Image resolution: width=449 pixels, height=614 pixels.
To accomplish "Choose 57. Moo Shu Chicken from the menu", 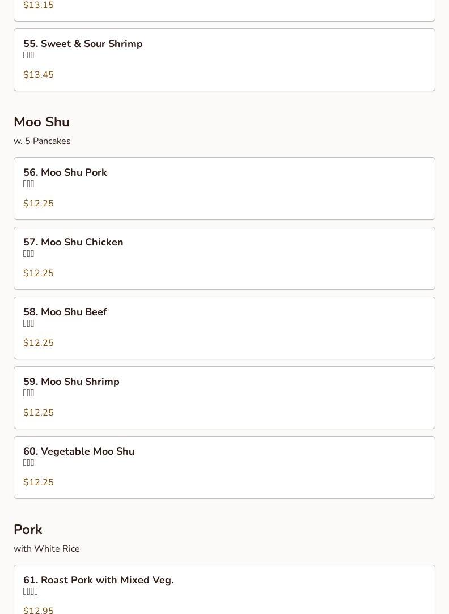I will coord(73,243).
